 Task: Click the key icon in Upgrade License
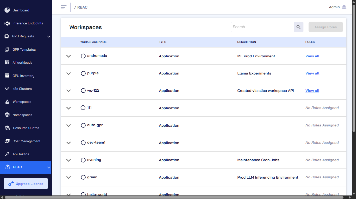[11, 184]
